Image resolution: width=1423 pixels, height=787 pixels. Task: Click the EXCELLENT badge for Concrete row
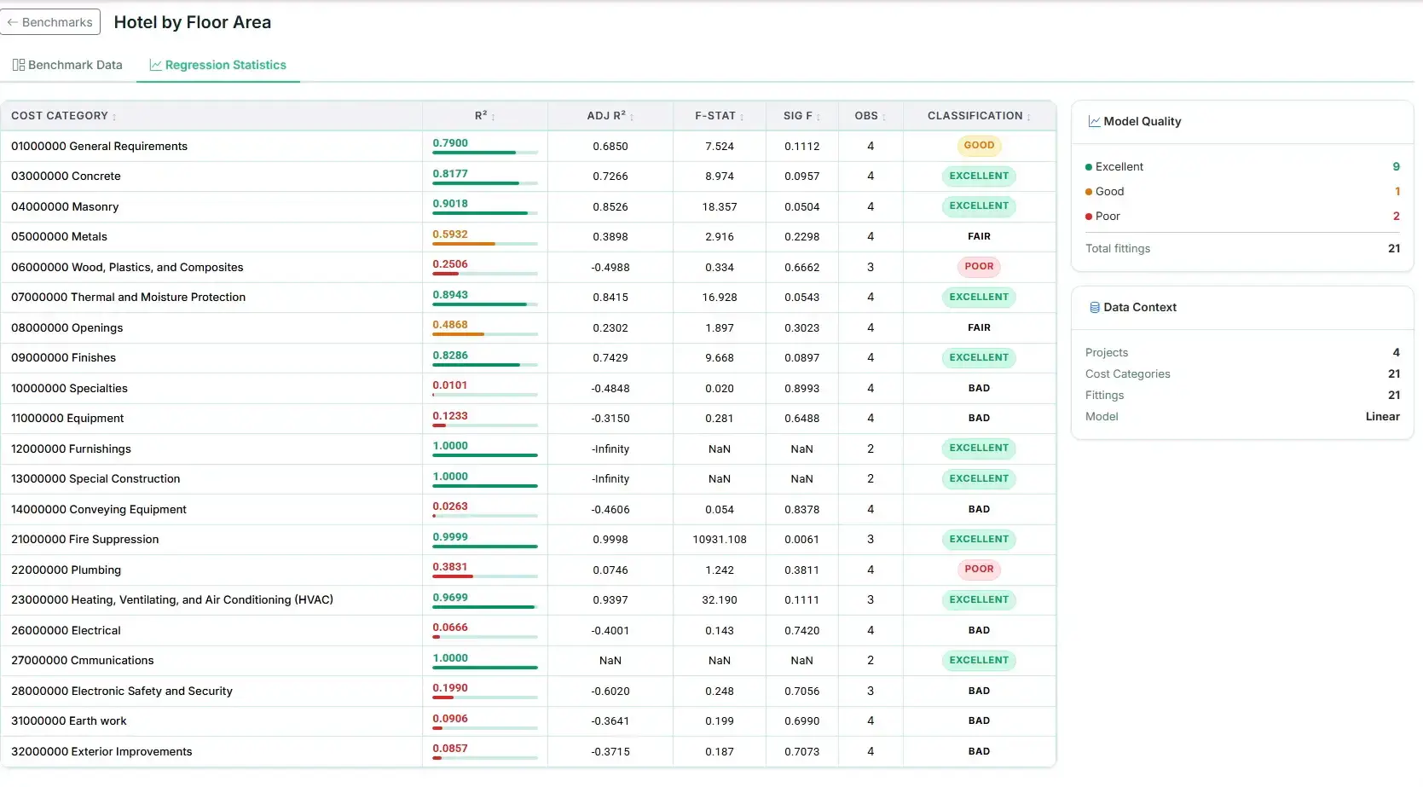click(979, 176)
